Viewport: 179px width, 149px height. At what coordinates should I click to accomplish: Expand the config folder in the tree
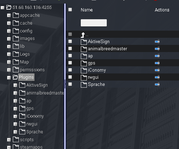9,31
